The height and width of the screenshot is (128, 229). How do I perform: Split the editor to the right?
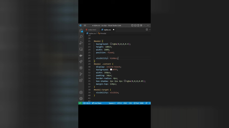[147, 30]
